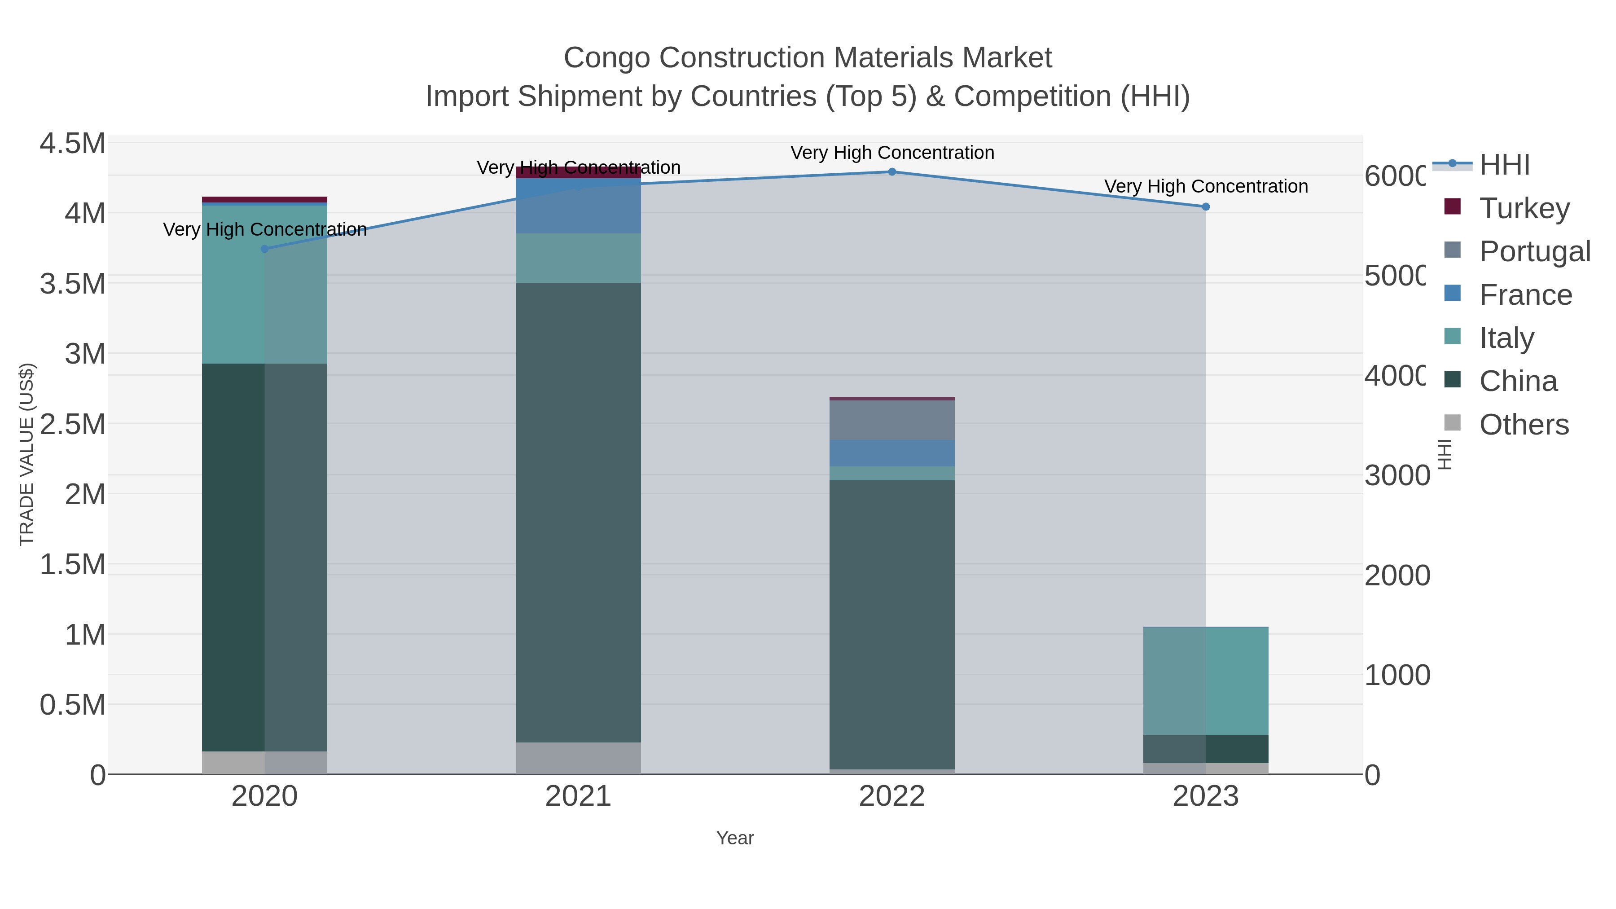Click the Italy segment of the 2020 bar

pos(265,285)
